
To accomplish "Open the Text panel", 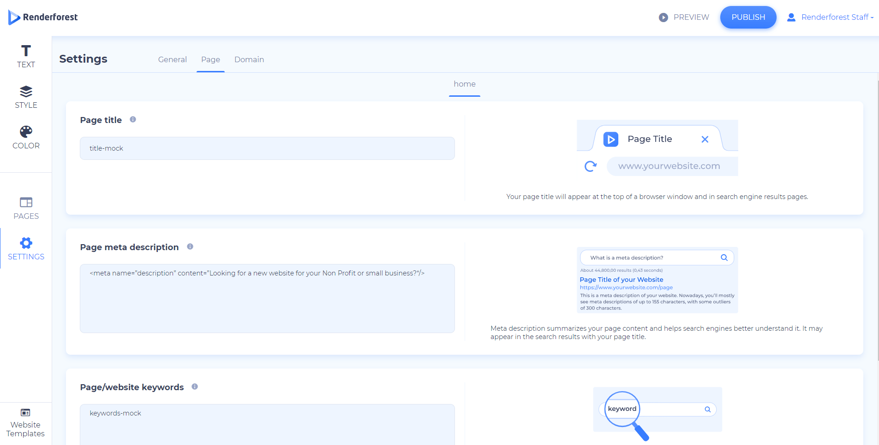I will coord(25,55).
